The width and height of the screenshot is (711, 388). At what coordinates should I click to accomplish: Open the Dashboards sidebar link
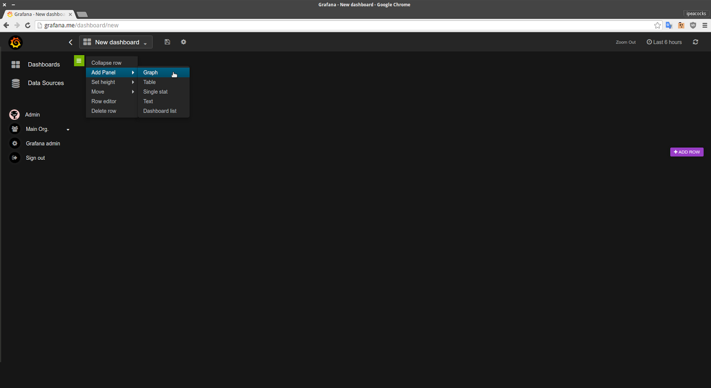tap(44, 64)
